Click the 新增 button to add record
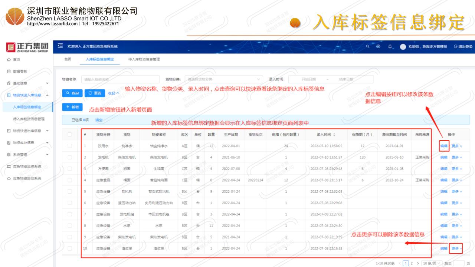The height and width of the screenshot is (267, 475). click(x=72, y=107)
